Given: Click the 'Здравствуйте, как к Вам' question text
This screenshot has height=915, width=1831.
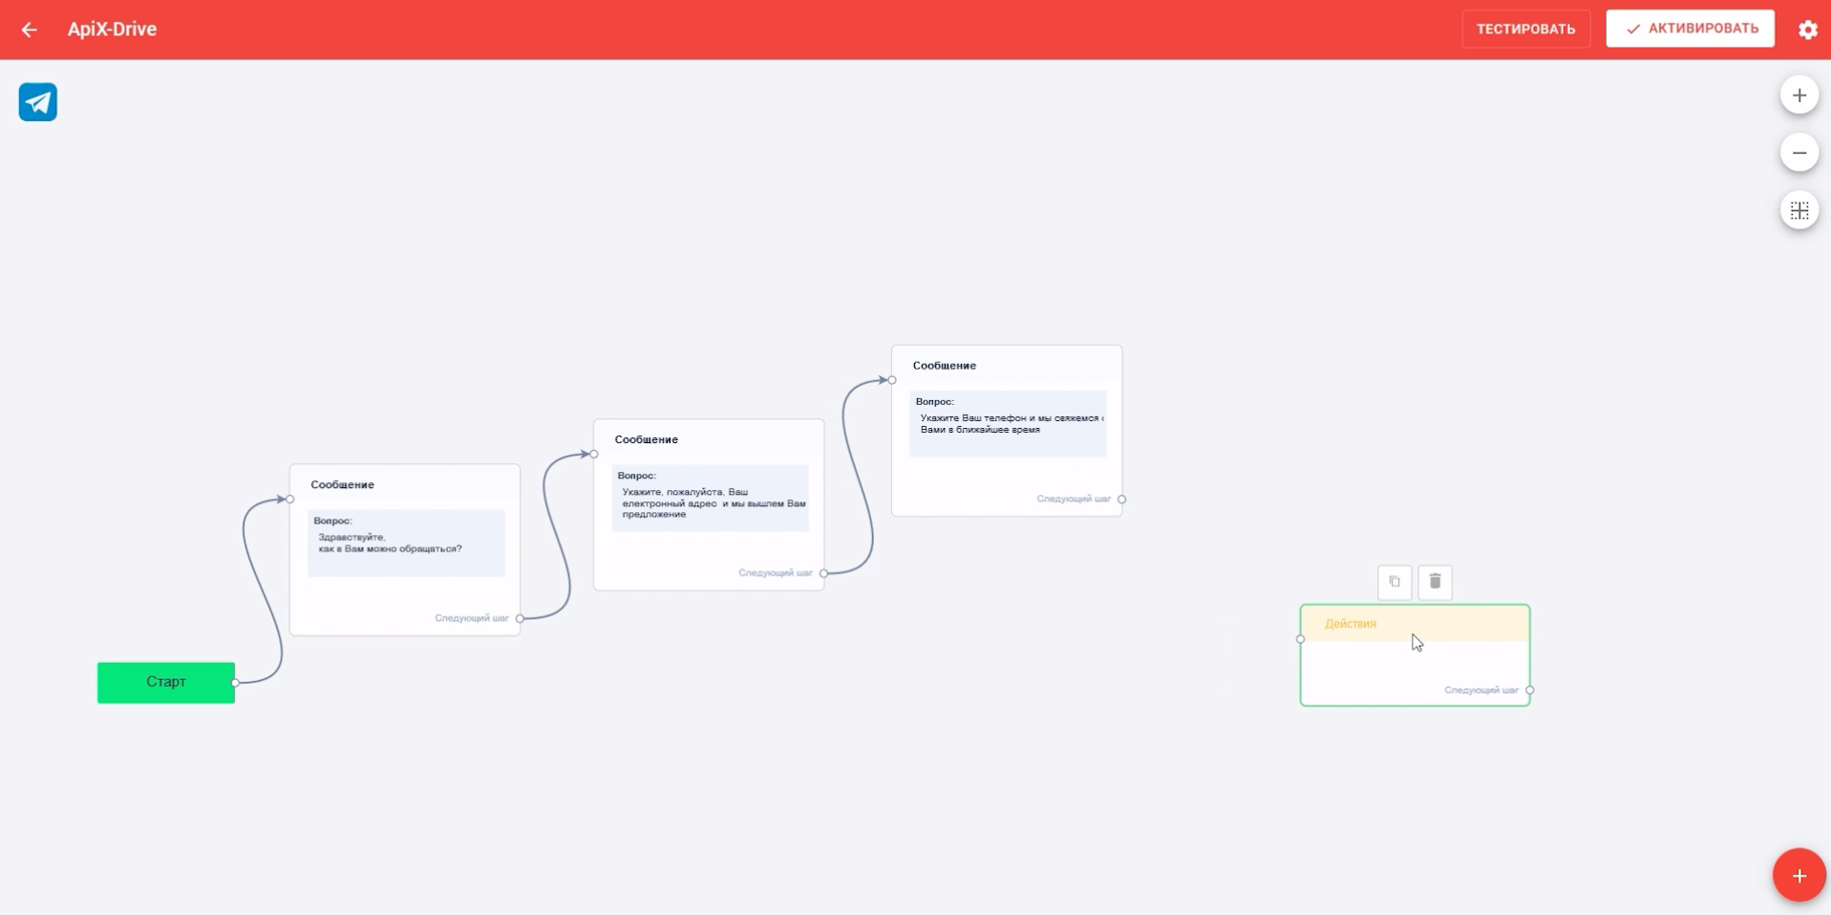Looking at the screenshot, I should 390,543.
